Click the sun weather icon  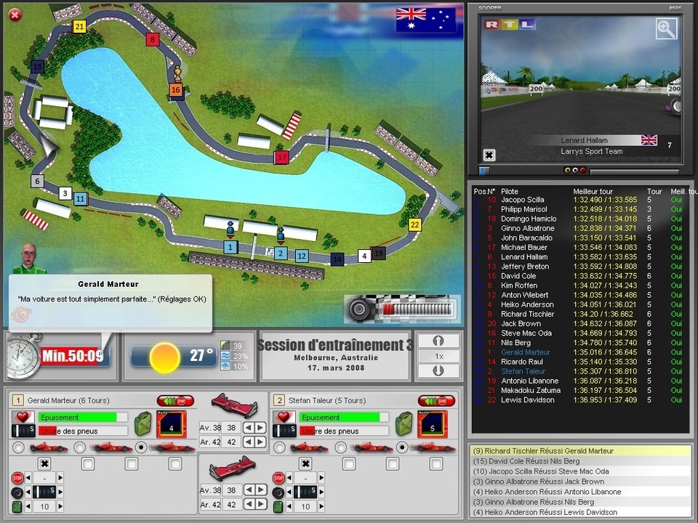164,357
